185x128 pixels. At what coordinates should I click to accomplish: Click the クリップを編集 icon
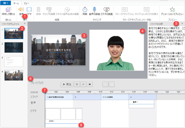point(49,10)
